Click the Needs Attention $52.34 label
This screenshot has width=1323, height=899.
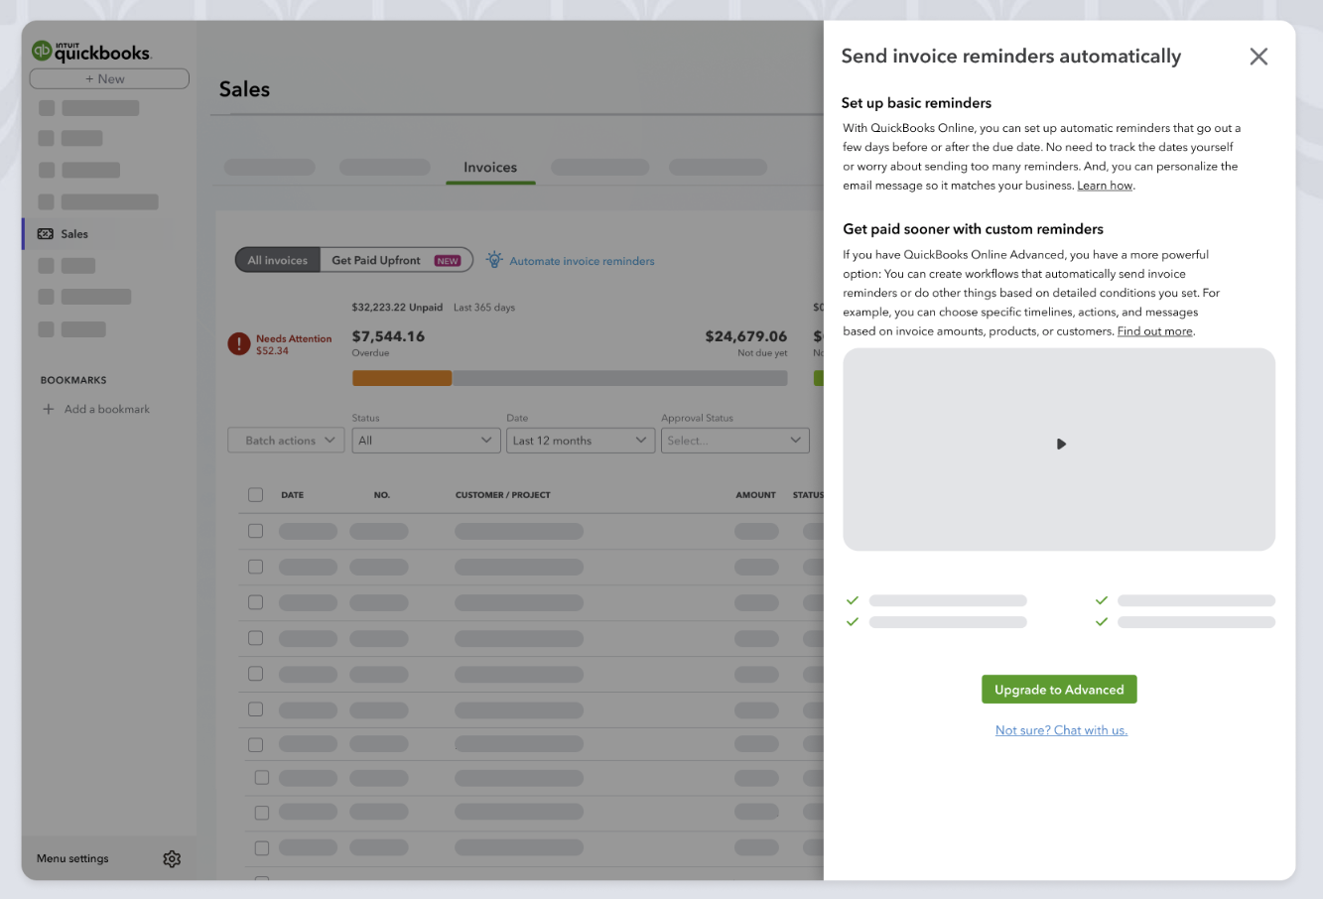pyautogui.click(x=294, y=344)
